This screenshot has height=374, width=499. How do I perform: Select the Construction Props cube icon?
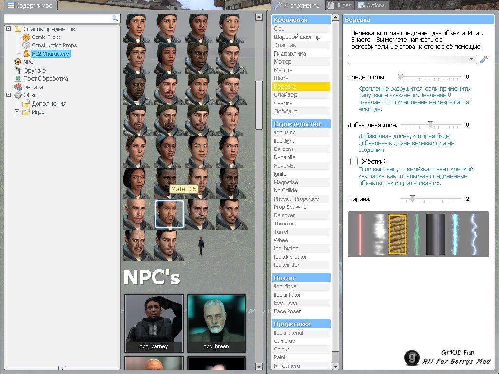tap(26, 45)
